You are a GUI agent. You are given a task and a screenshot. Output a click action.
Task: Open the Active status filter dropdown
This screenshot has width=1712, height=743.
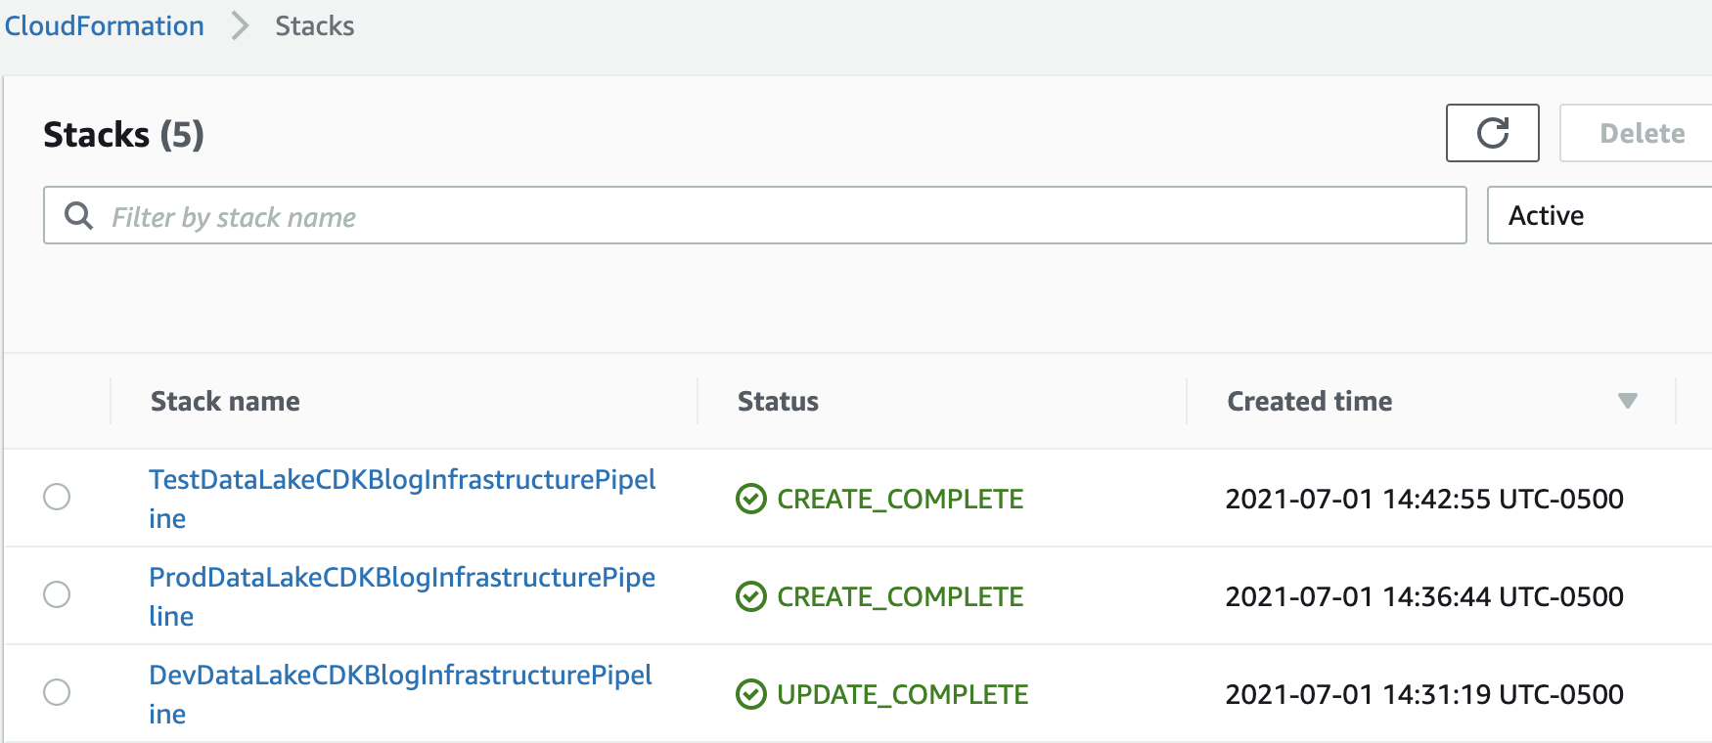coord(1599,215)
